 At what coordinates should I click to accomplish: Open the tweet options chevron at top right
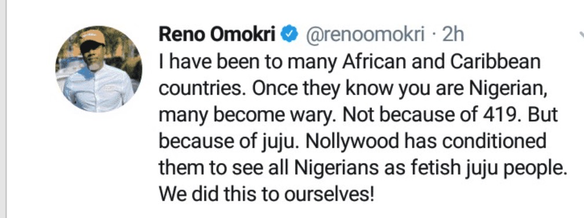tap(582, 36)
